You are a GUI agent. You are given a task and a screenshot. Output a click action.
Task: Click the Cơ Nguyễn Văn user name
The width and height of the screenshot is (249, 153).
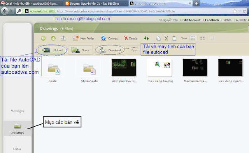click(x=168, y=20)
